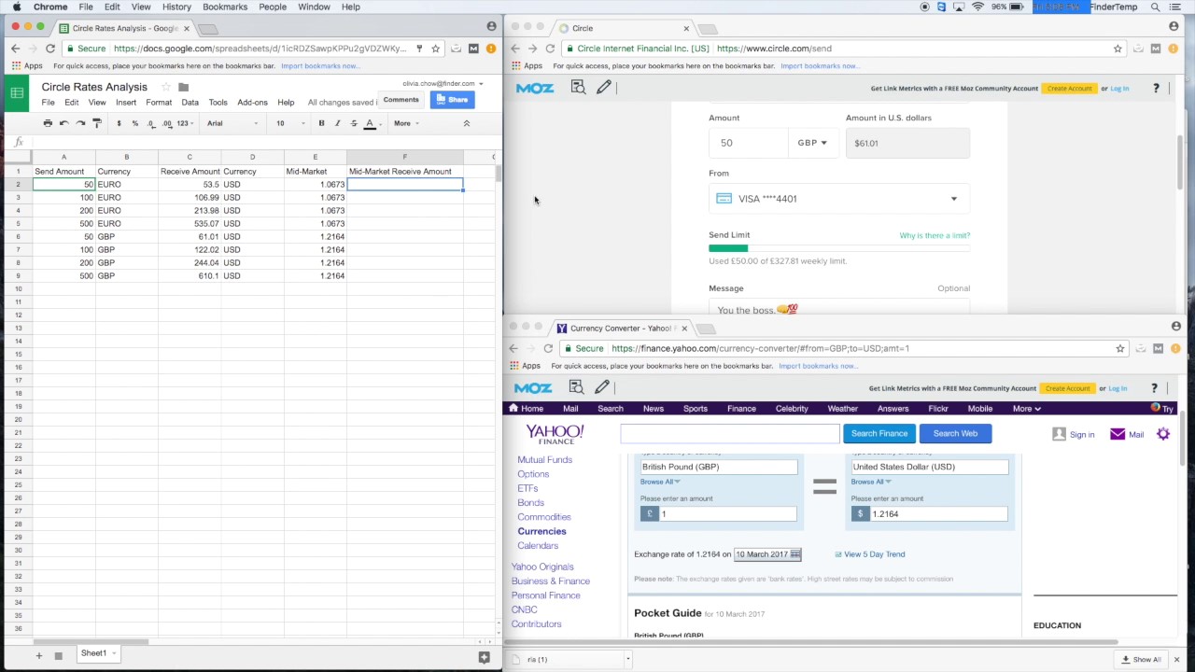
Task: Click the Search Finance button
Action: point(879,433)
